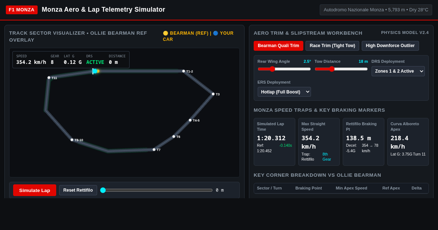Image resolution: width=438 pixels, height=230 pixels.
Task: Click the DRS ACTIVE status readout
Action: point(95,62)
